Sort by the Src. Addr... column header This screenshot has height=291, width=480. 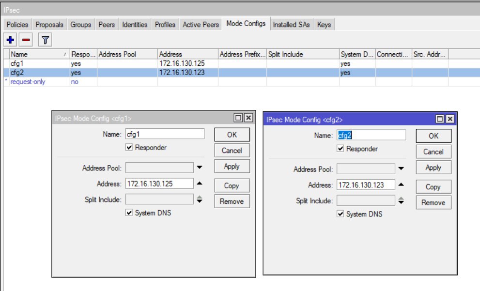[x=430, y=54]
